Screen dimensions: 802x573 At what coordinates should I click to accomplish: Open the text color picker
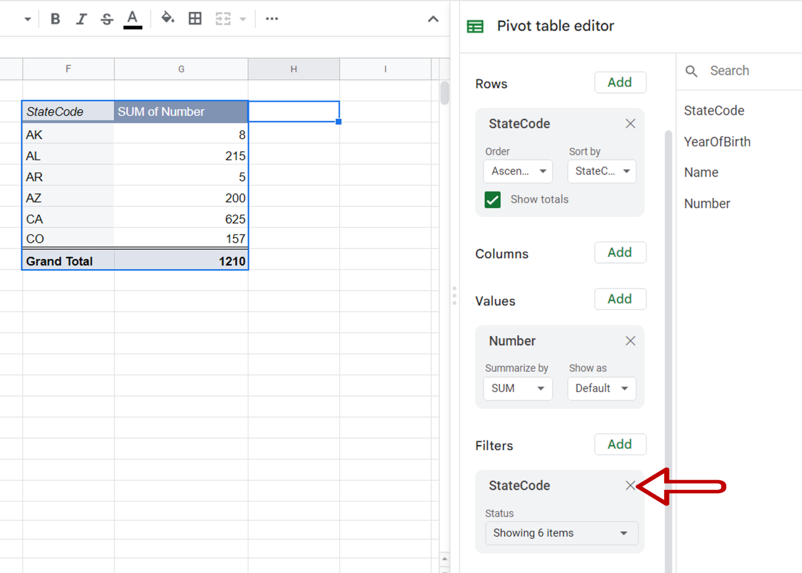[x=132, y=18]
